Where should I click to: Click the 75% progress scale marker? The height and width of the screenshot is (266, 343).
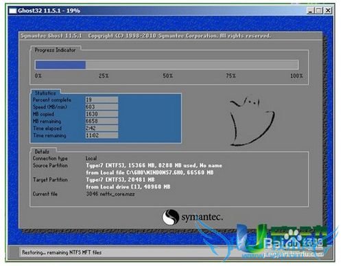click(x=230, y=76)
